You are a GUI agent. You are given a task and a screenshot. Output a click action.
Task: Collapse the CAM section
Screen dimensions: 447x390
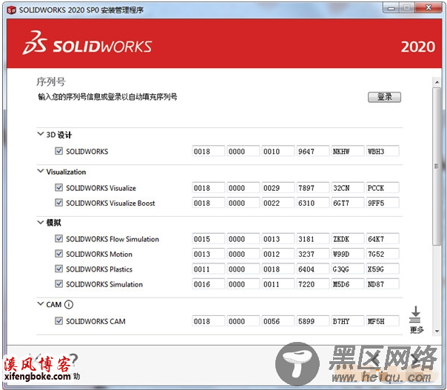click(41, 304)
